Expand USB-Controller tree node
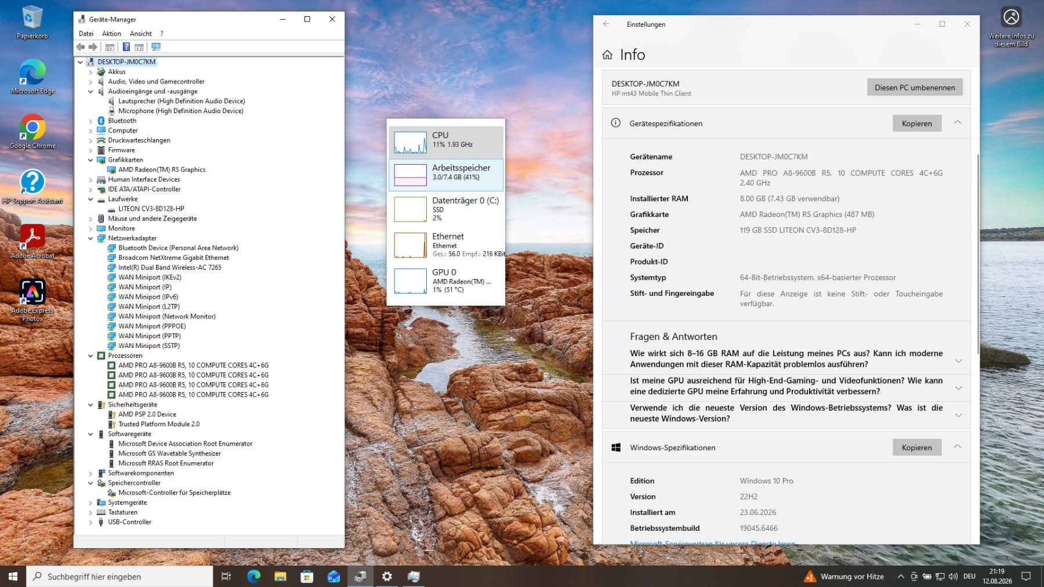 (x=90, y=522)
